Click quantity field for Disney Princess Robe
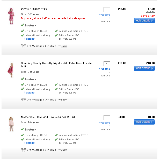The width and height of the screenshot is (160, 159). point(107,10)
